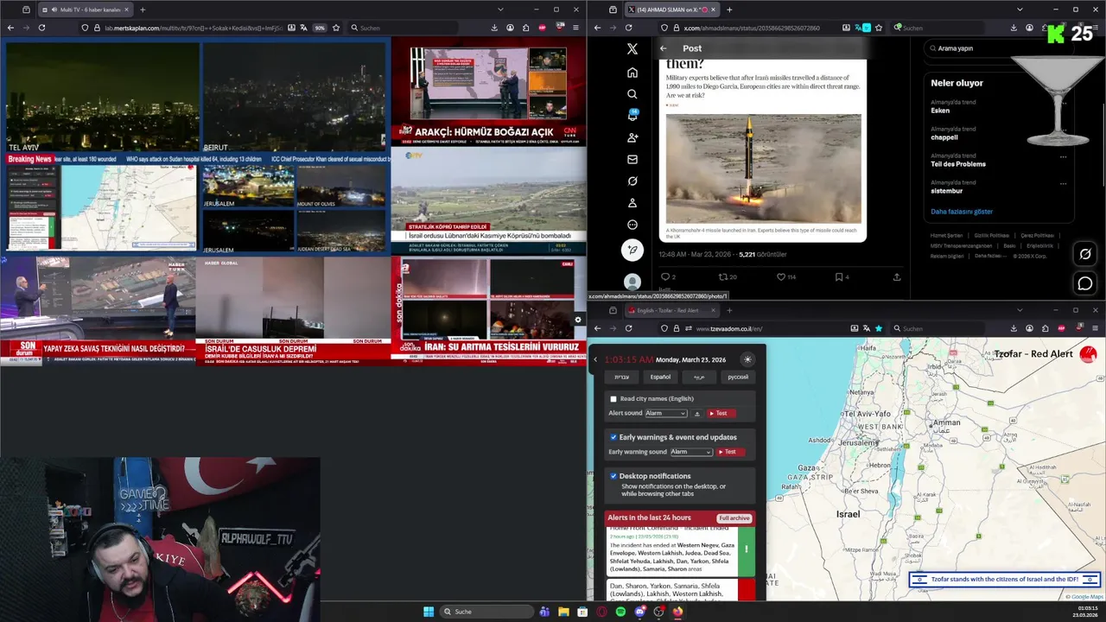1106x622 pixels.
Task: Open settings gear on Multi TV grid
Action: pos(578,320)
